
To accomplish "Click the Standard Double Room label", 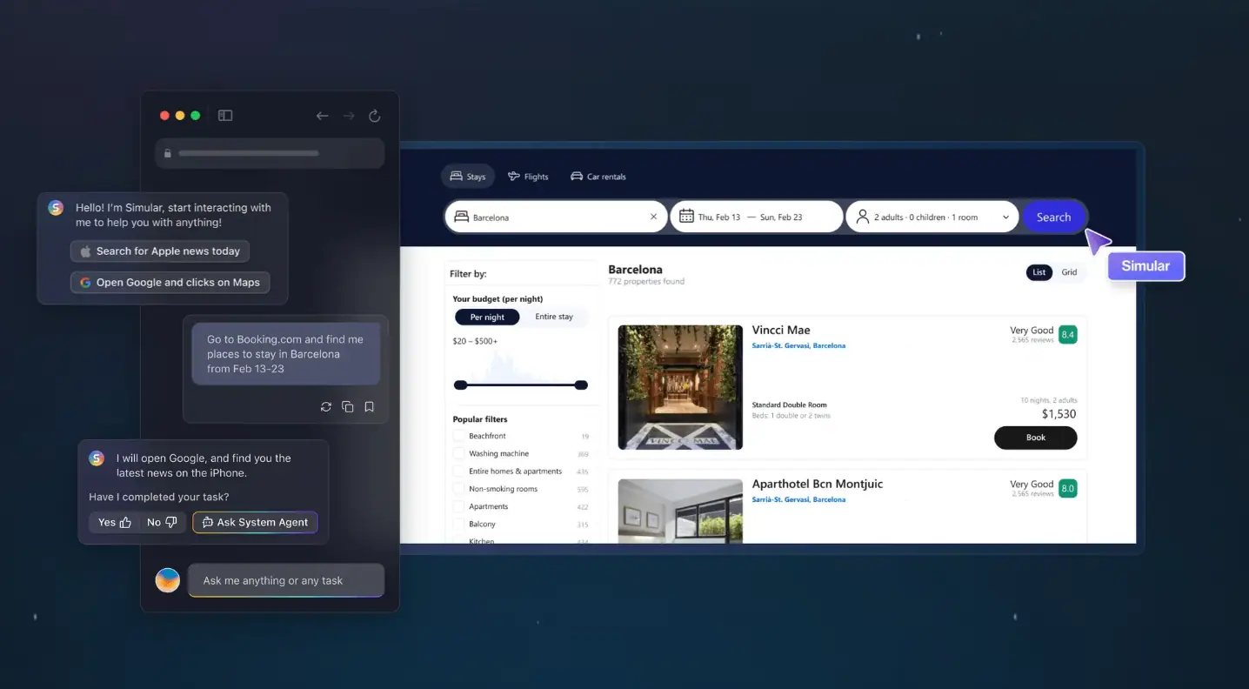I will pos(789,405).
